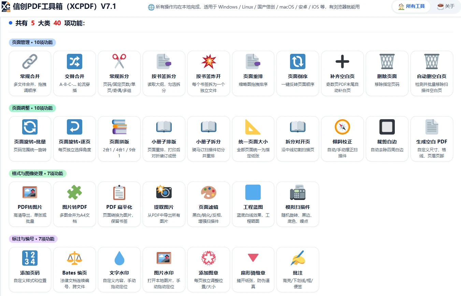
Task: Open the 批注 writing hand tool
Action: (x=298, y=270)
